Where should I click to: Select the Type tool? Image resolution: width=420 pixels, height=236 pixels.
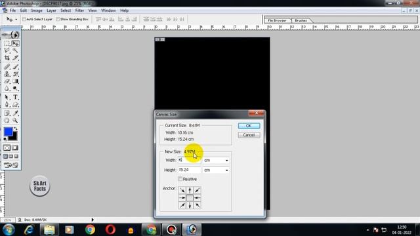coord(15,97)
